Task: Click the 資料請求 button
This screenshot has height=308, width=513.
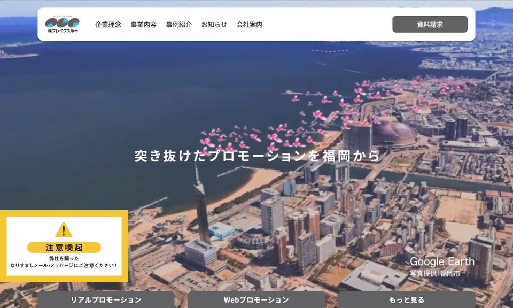Action: (430, 24)
